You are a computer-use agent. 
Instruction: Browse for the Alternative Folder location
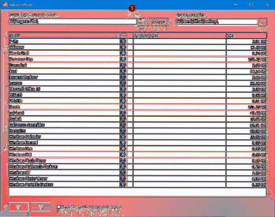263,22
